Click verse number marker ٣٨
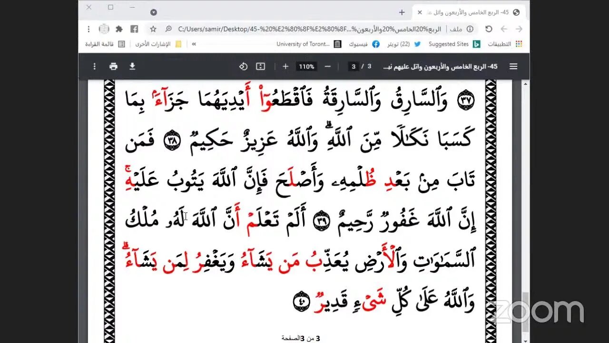Viewport: 609px width, 343px height. (x=171, y=141)
